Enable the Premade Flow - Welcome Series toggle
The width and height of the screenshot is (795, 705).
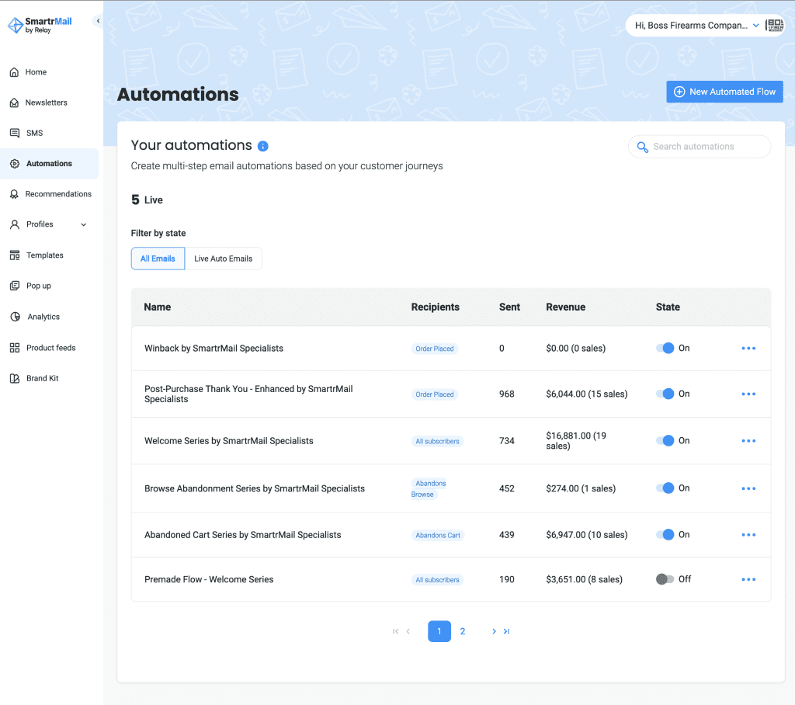coord(665,579)
